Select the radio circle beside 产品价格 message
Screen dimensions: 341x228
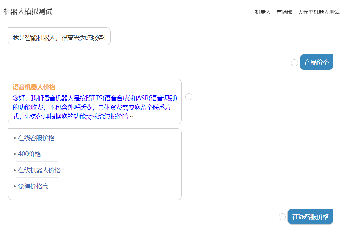click(294, 63)
